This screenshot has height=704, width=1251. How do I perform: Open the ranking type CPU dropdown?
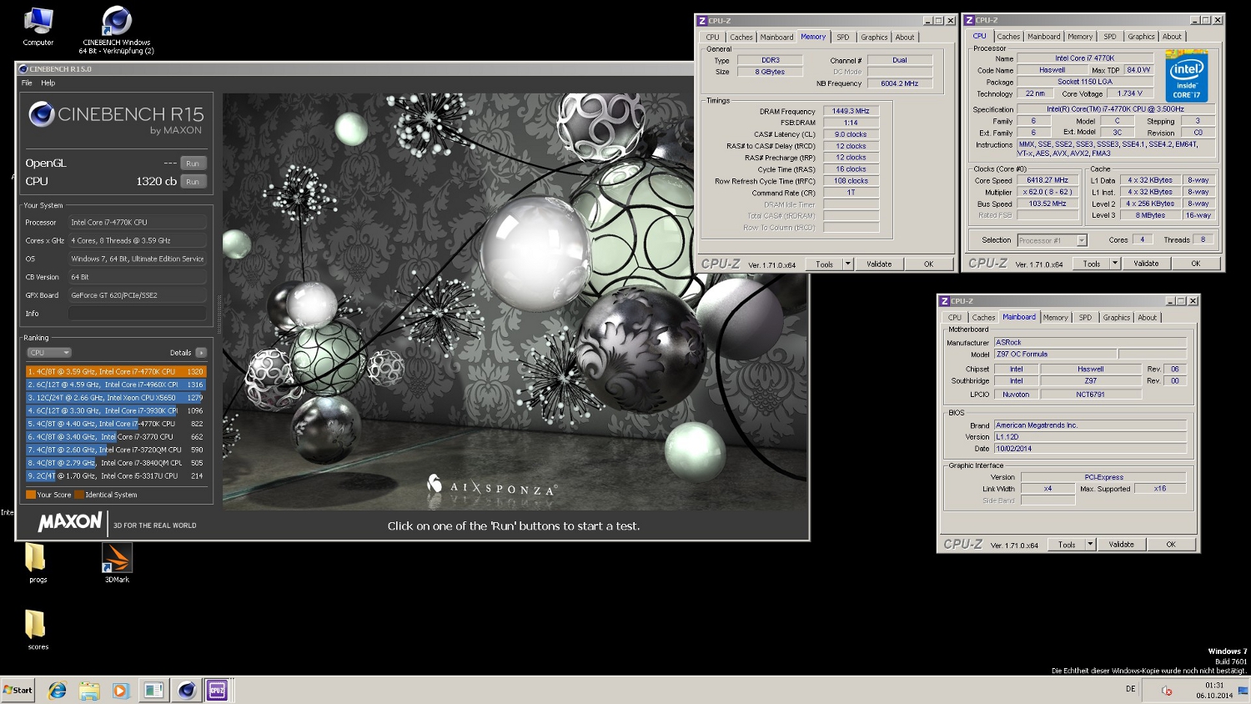49,353
